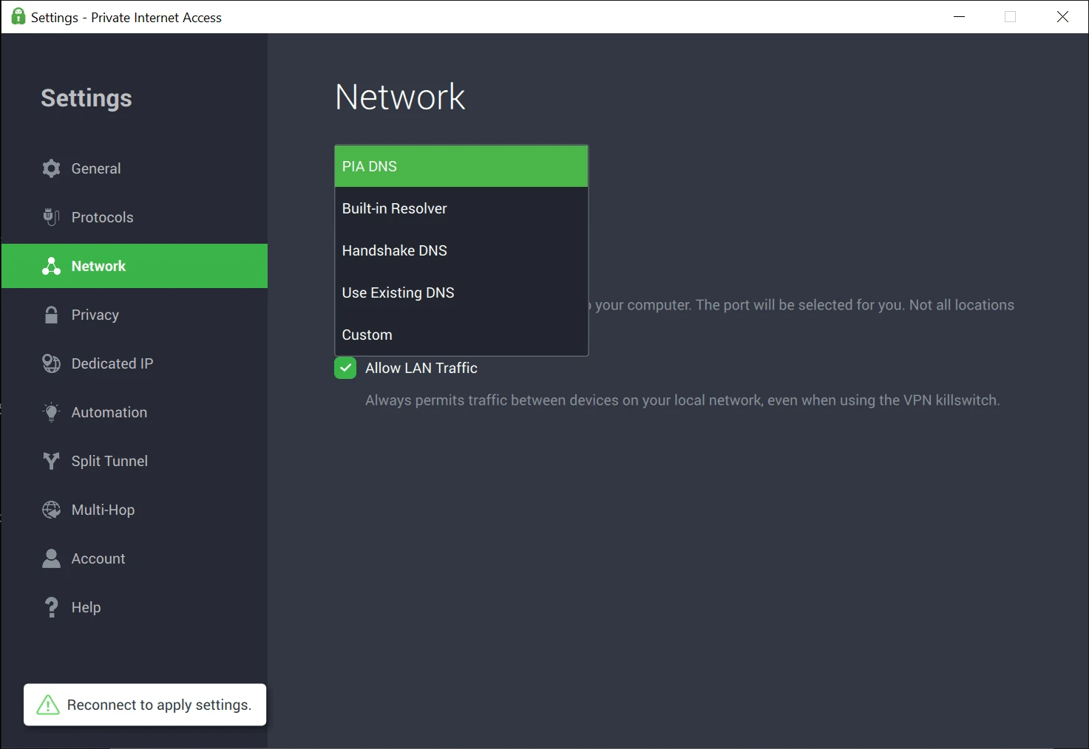Click the PIA padlock icon in title bar

point(18,16)
